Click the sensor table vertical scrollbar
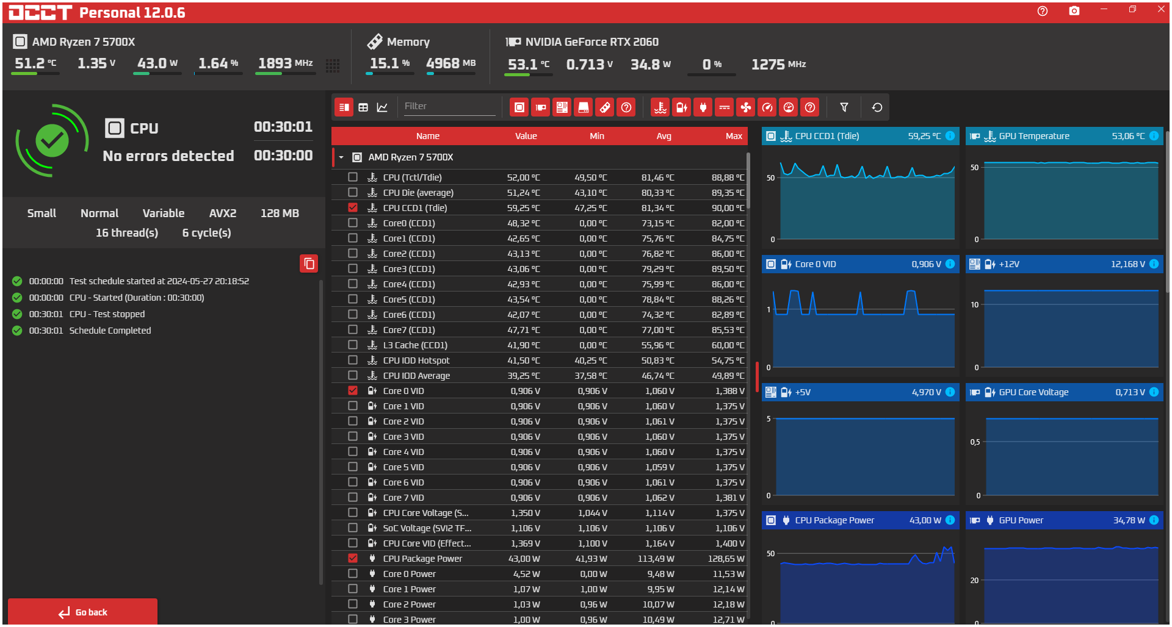This screenshot has width=1172, height=627. (x=748, y=181)
